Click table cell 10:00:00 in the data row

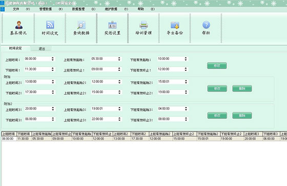81,139
